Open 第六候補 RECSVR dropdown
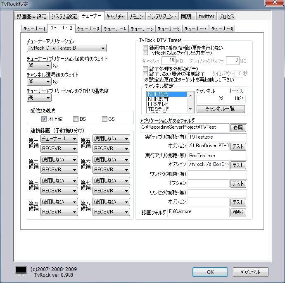Image resolution: width=285 pixels, height=283 pixels. [111, 170]
